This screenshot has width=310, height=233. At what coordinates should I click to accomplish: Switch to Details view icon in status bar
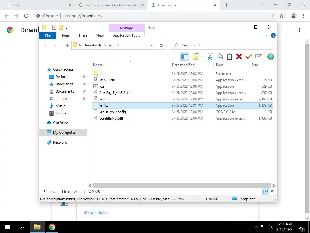click(265, 192)
